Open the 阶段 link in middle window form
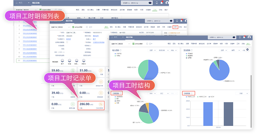 coord(99,42)
